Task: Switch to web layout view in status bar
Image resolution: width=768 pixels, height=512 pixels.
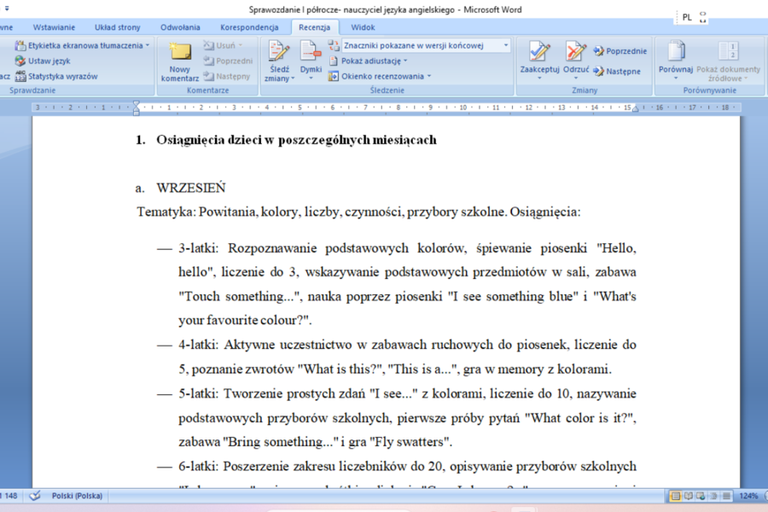Action: coord(701,495)
